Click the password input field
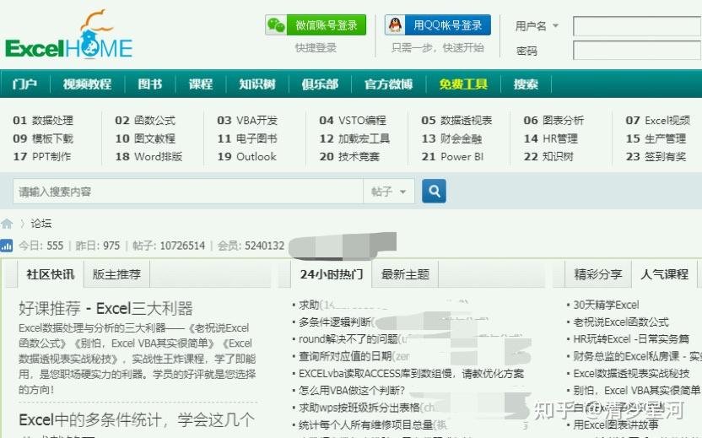 637,50
